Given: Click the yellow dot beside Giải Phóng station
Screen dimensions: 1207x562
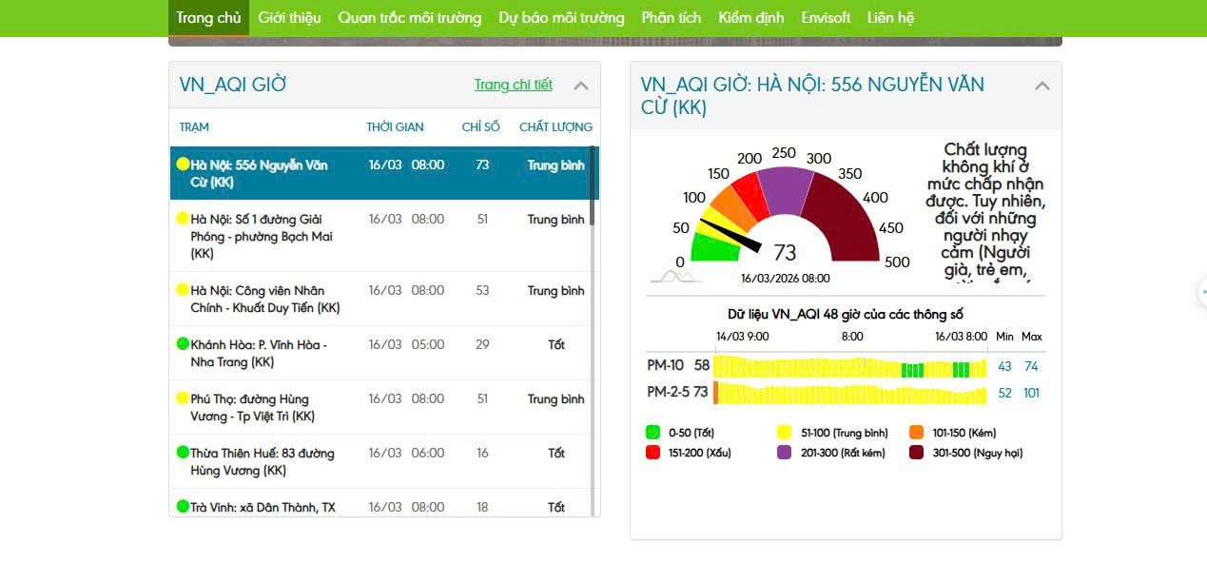Looking at the screenshot, I should click(183, 218).
